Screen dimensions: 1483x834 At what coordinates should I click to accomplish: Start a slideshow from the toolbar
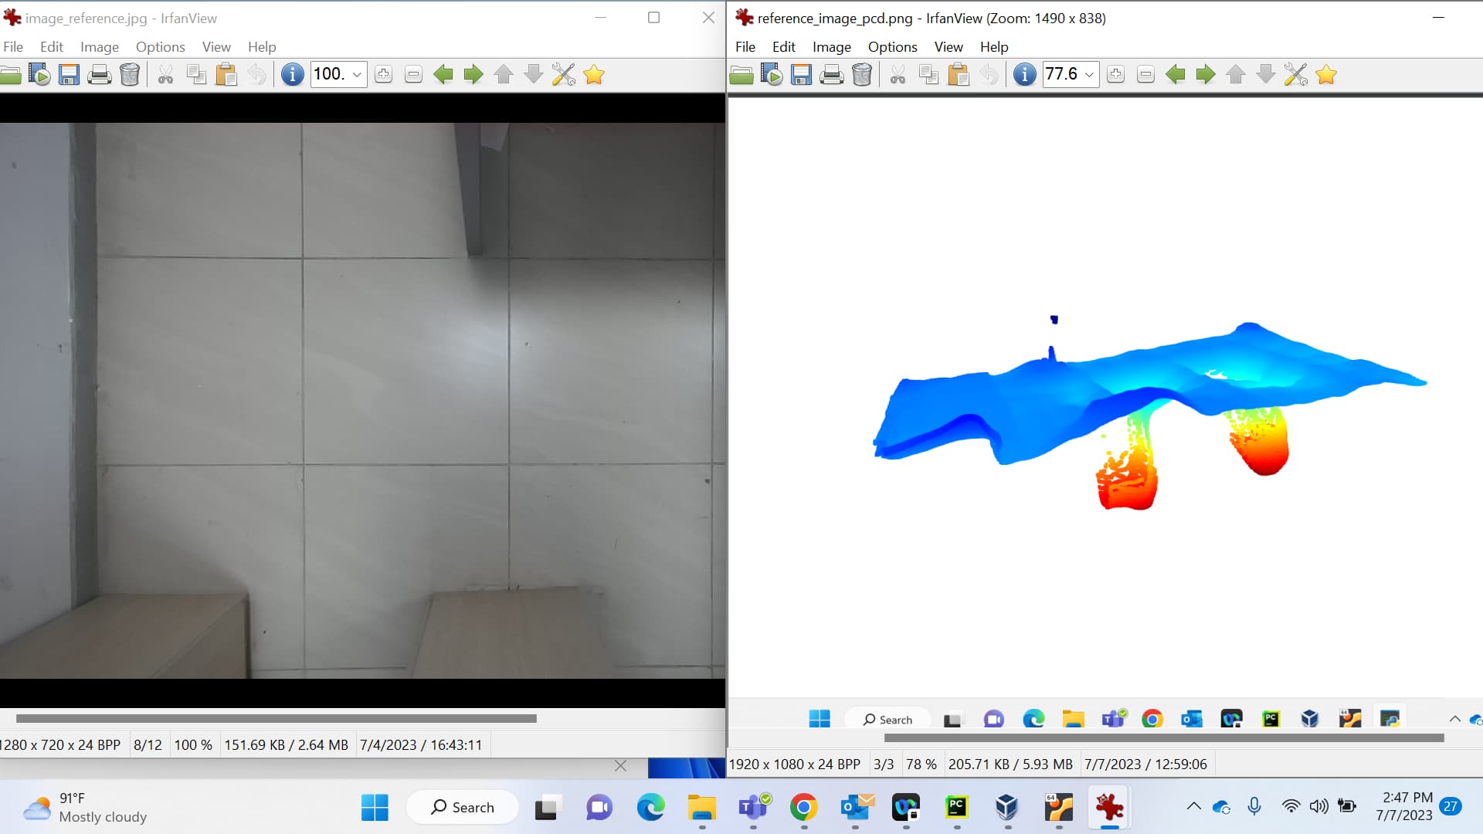pyautogui.click(x=39, y=74)
